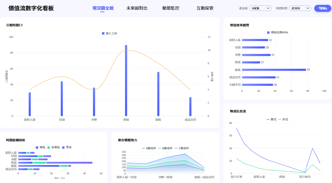This screenshot has height=183, width=332.
Task: Click the blue 查詢 button
Action: pyautogui.click(x=322, y=8)
